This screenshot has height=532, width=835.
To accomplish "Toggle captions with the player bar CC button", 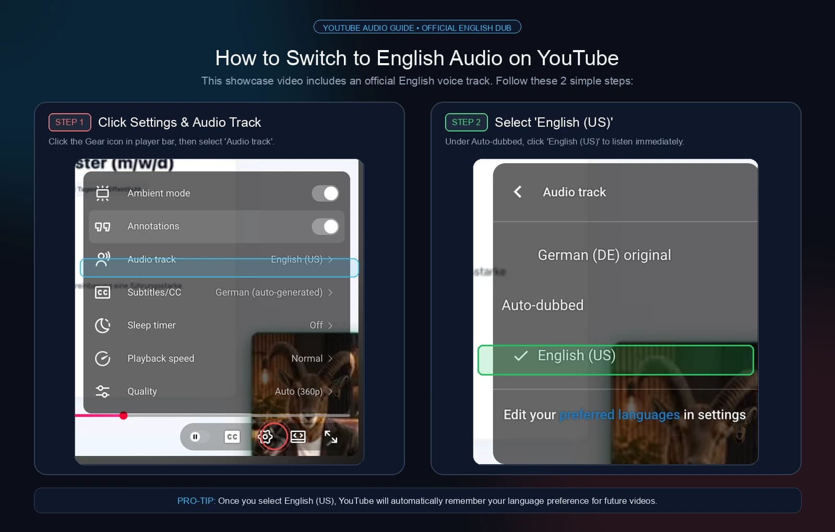I will tap(232, 437).
